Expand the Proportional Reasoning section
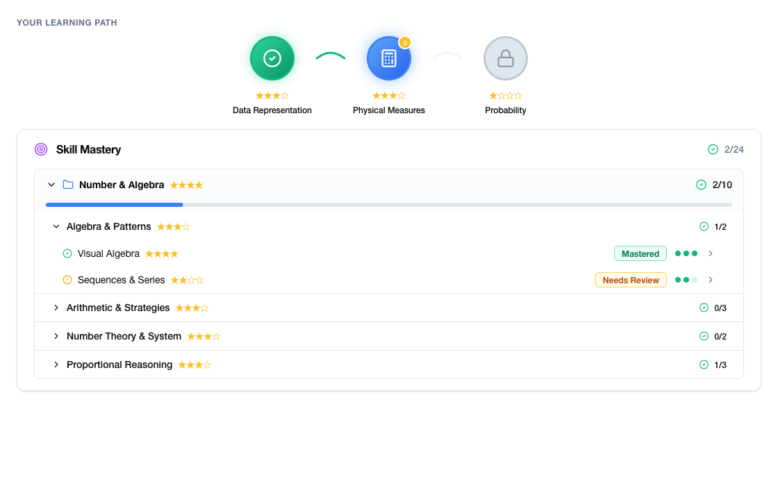 coord(56,364)
